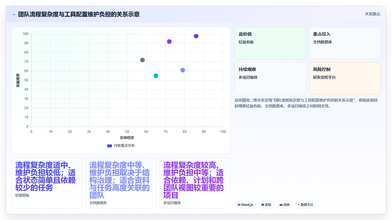This screenshot has width=392, height=220.
Task: Click the 内容重点分布 legend color box
Action: pos(109,146)
